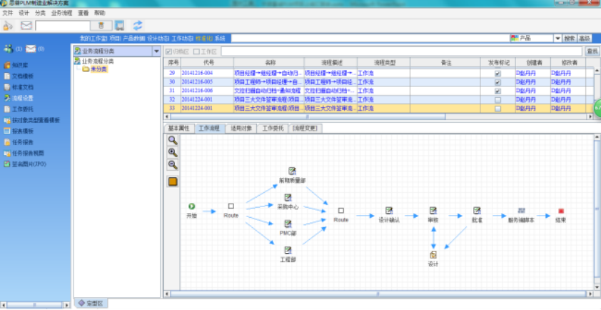601x310 pixels.
Task: Click the orange square color tool
Action: tap(173, 181)
